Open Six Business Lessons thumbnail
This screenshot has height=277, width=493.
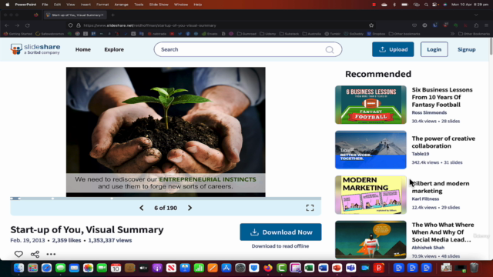[x=371, y=105]
